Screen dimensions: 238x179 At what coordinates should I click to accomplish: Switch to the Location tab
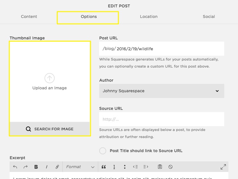(x=149, y=17)
